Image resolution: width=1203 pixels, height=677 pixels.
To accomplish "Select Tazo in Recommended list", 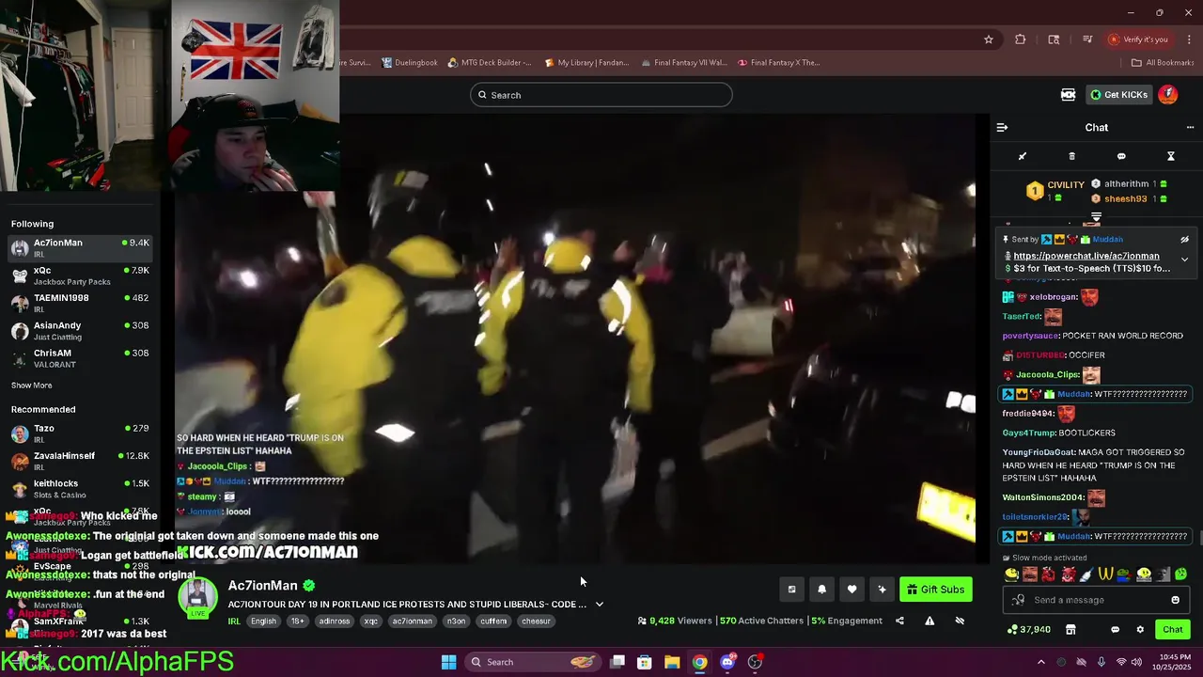I will pos(80,433).
